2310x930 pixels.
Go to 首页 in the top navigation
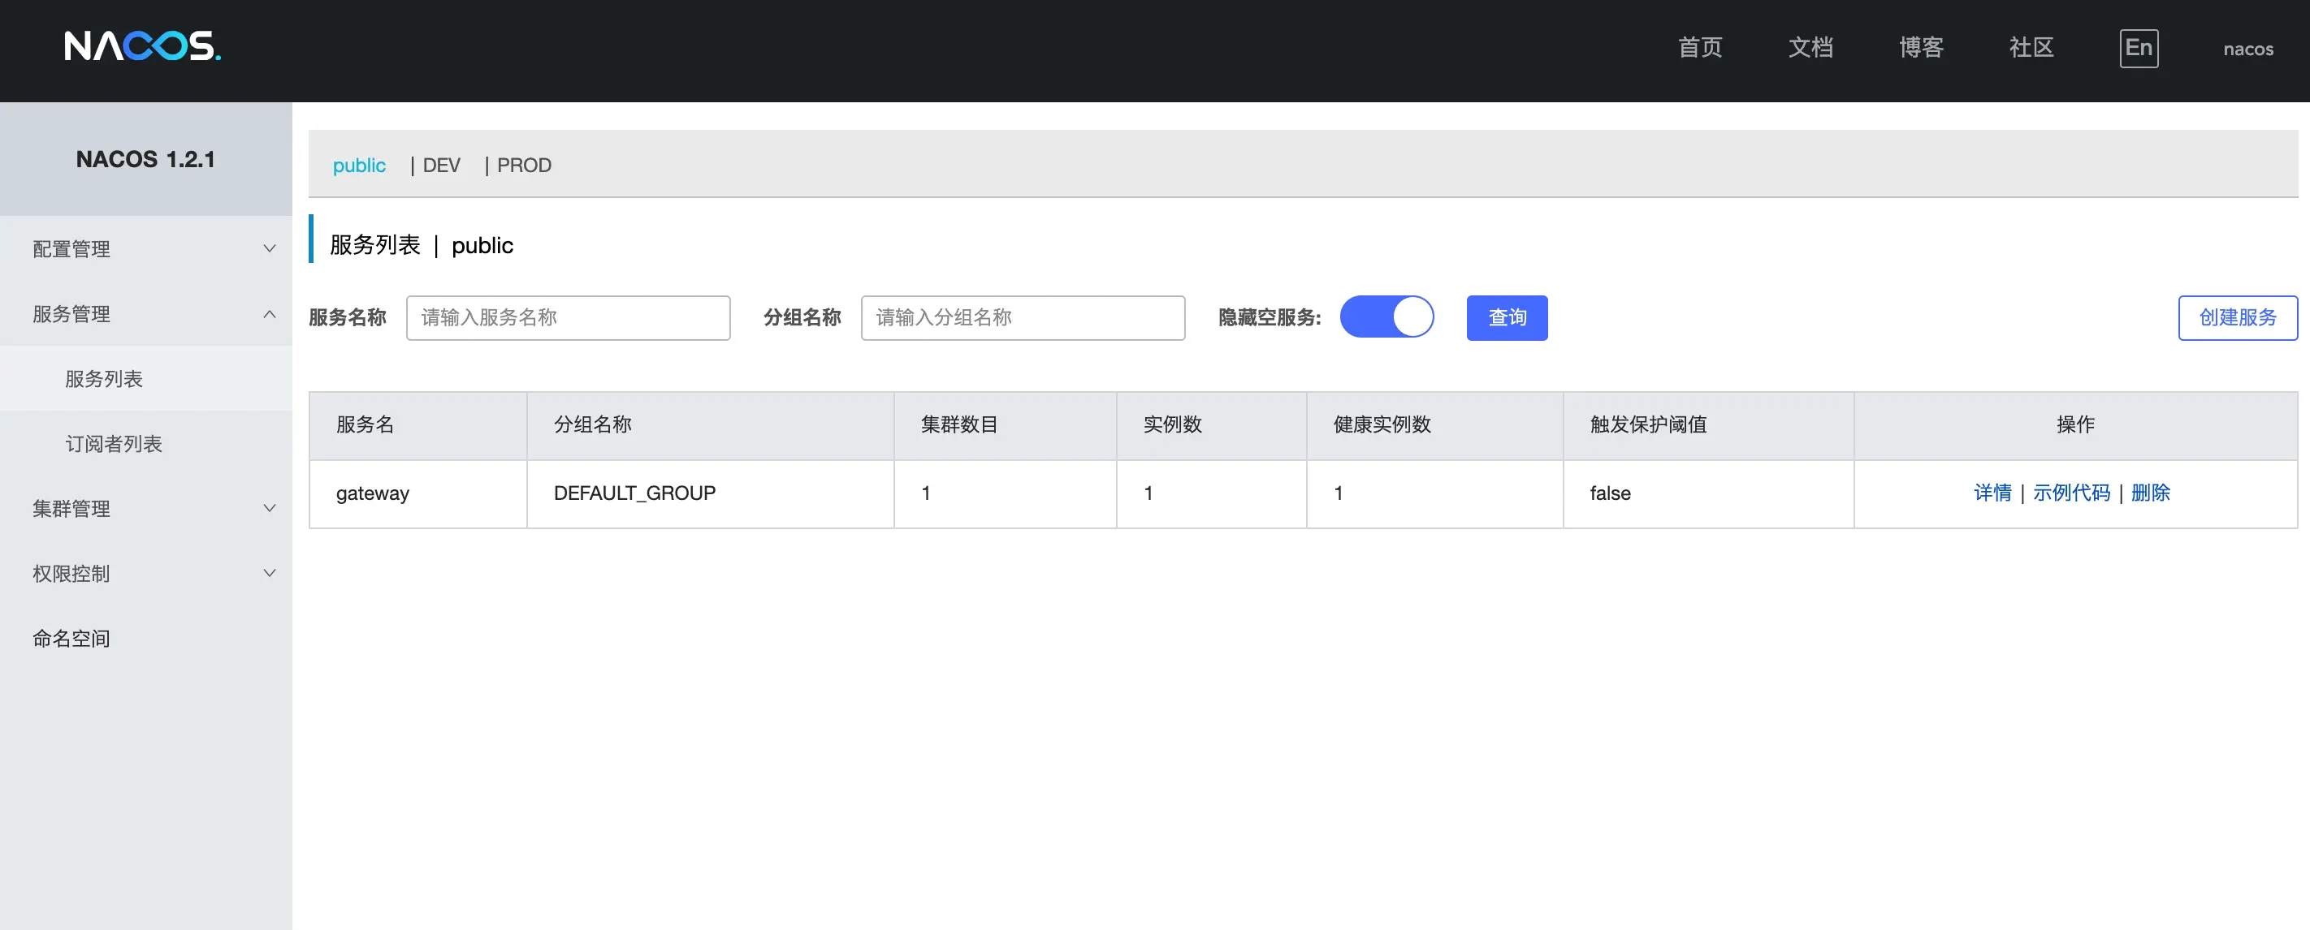tap(1699, 48)
